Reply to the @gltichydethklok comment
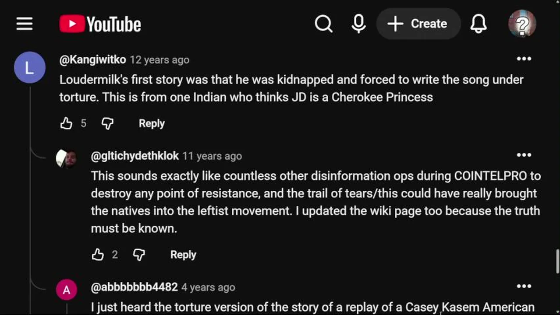The height and width of the screenshot is (315, 560). point(183,255)
